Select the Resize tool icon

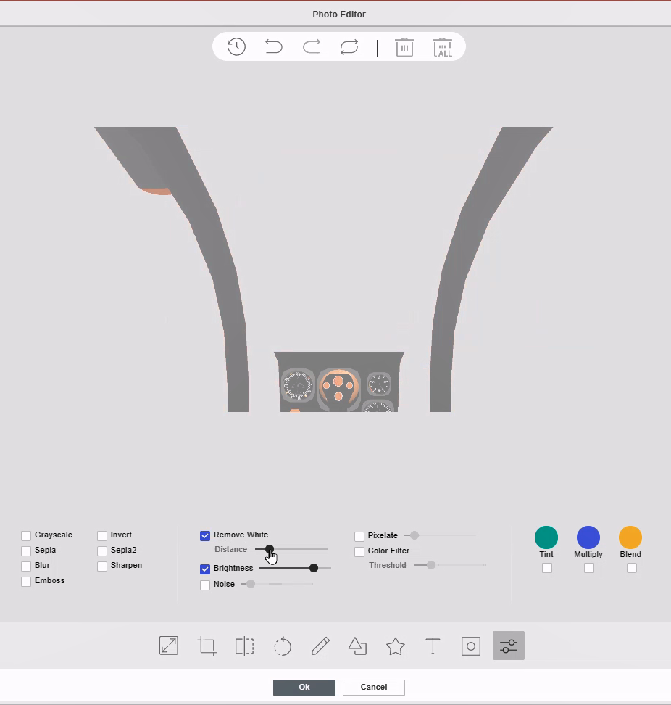(169, 646)
